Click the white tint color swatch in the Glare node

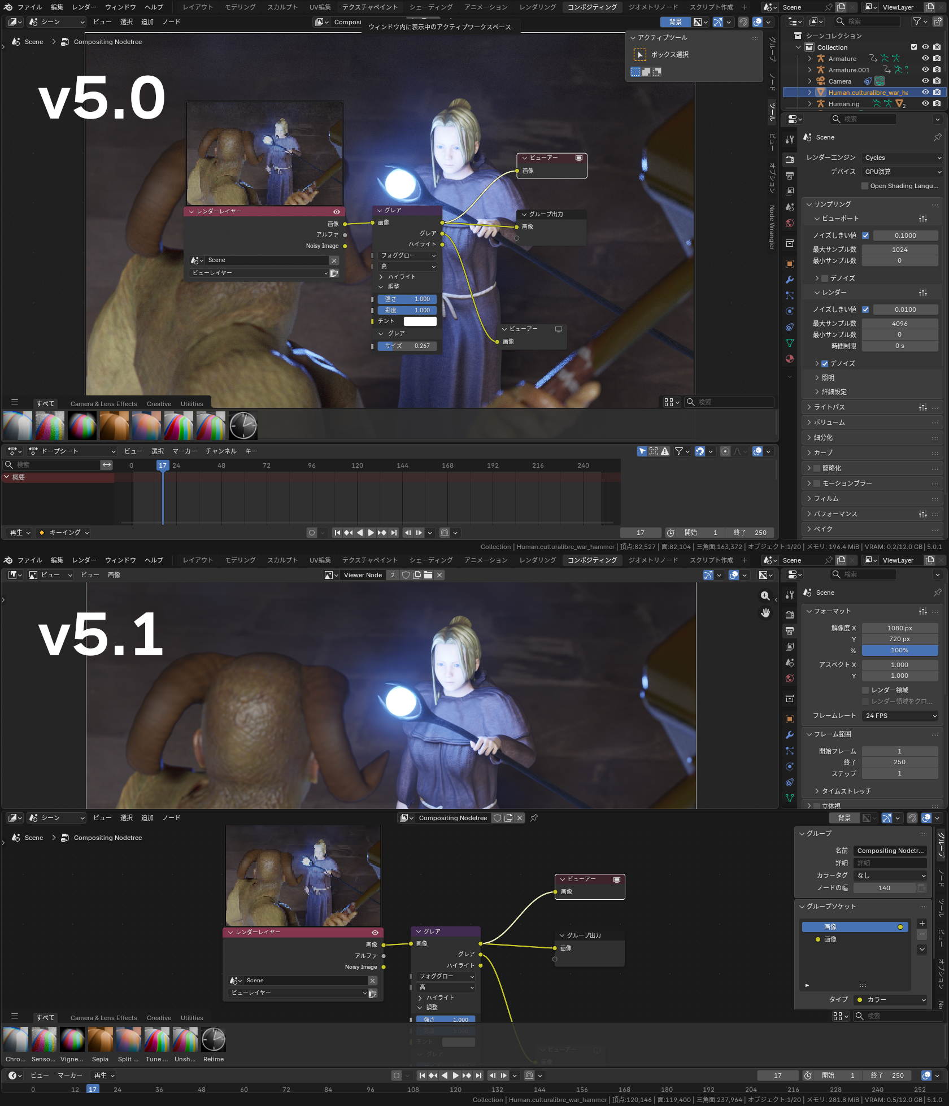420,321
